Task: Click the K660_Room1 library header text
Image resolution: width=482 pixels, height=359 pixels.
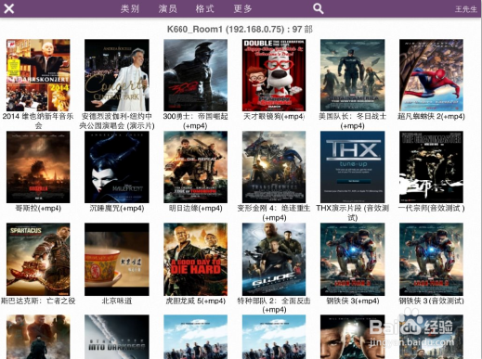Action: (x=240, y=29)
